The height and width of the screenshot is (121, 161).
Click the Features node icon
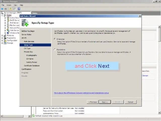(5, 36)
